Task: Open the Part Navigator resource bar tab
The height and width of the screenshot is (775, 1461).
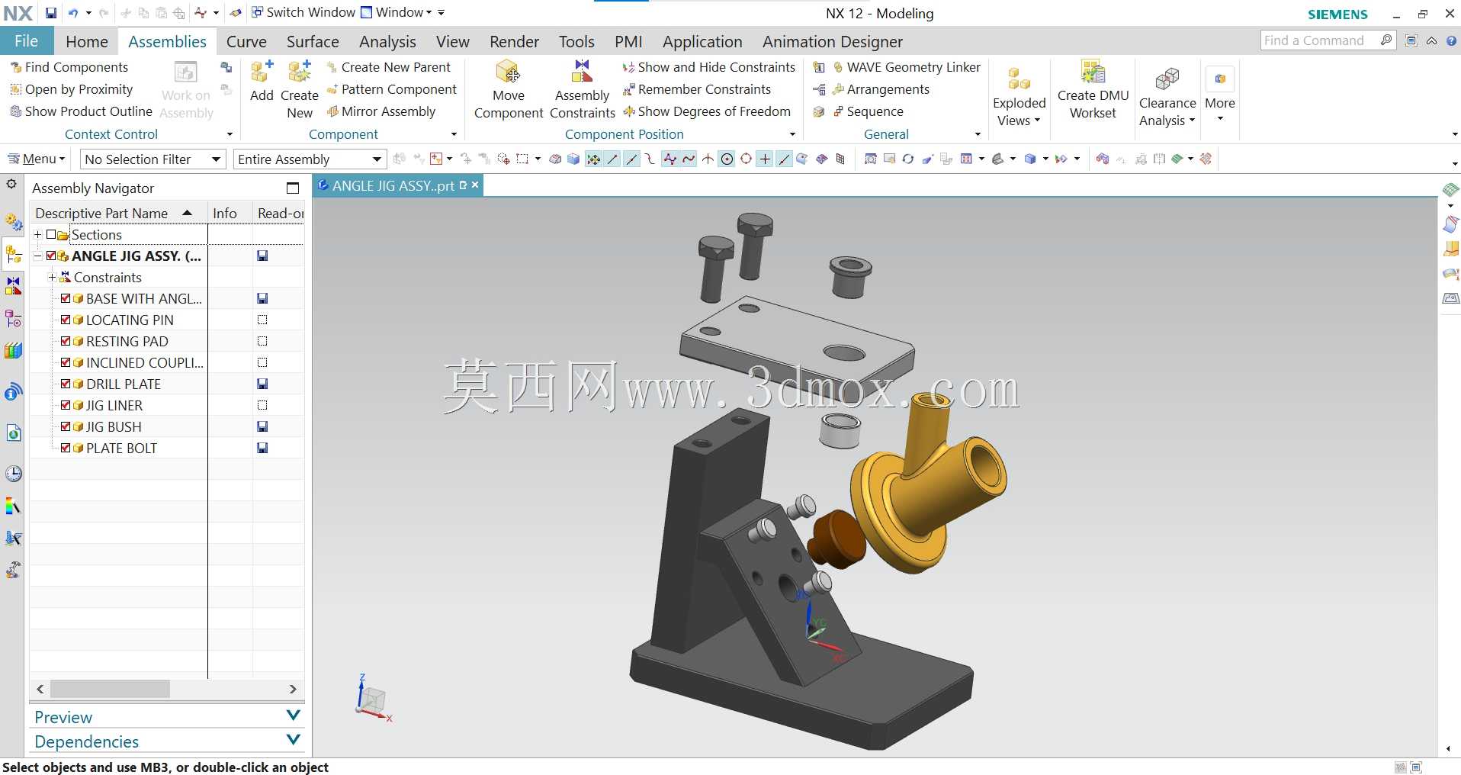Action: [x=14, y=318]
